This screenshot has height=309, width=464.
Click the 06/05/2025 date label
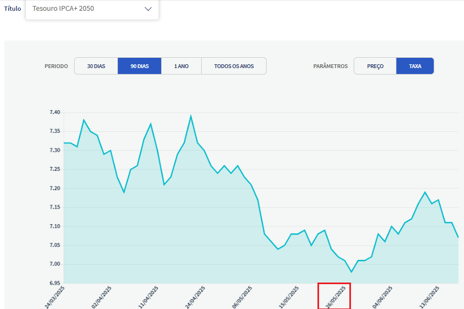[242, 298]
